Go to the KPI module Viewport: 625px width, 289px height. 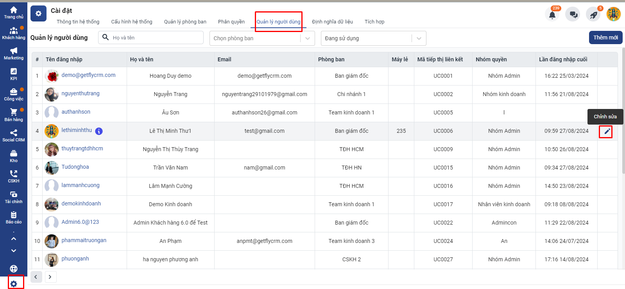tap(14, 74)
